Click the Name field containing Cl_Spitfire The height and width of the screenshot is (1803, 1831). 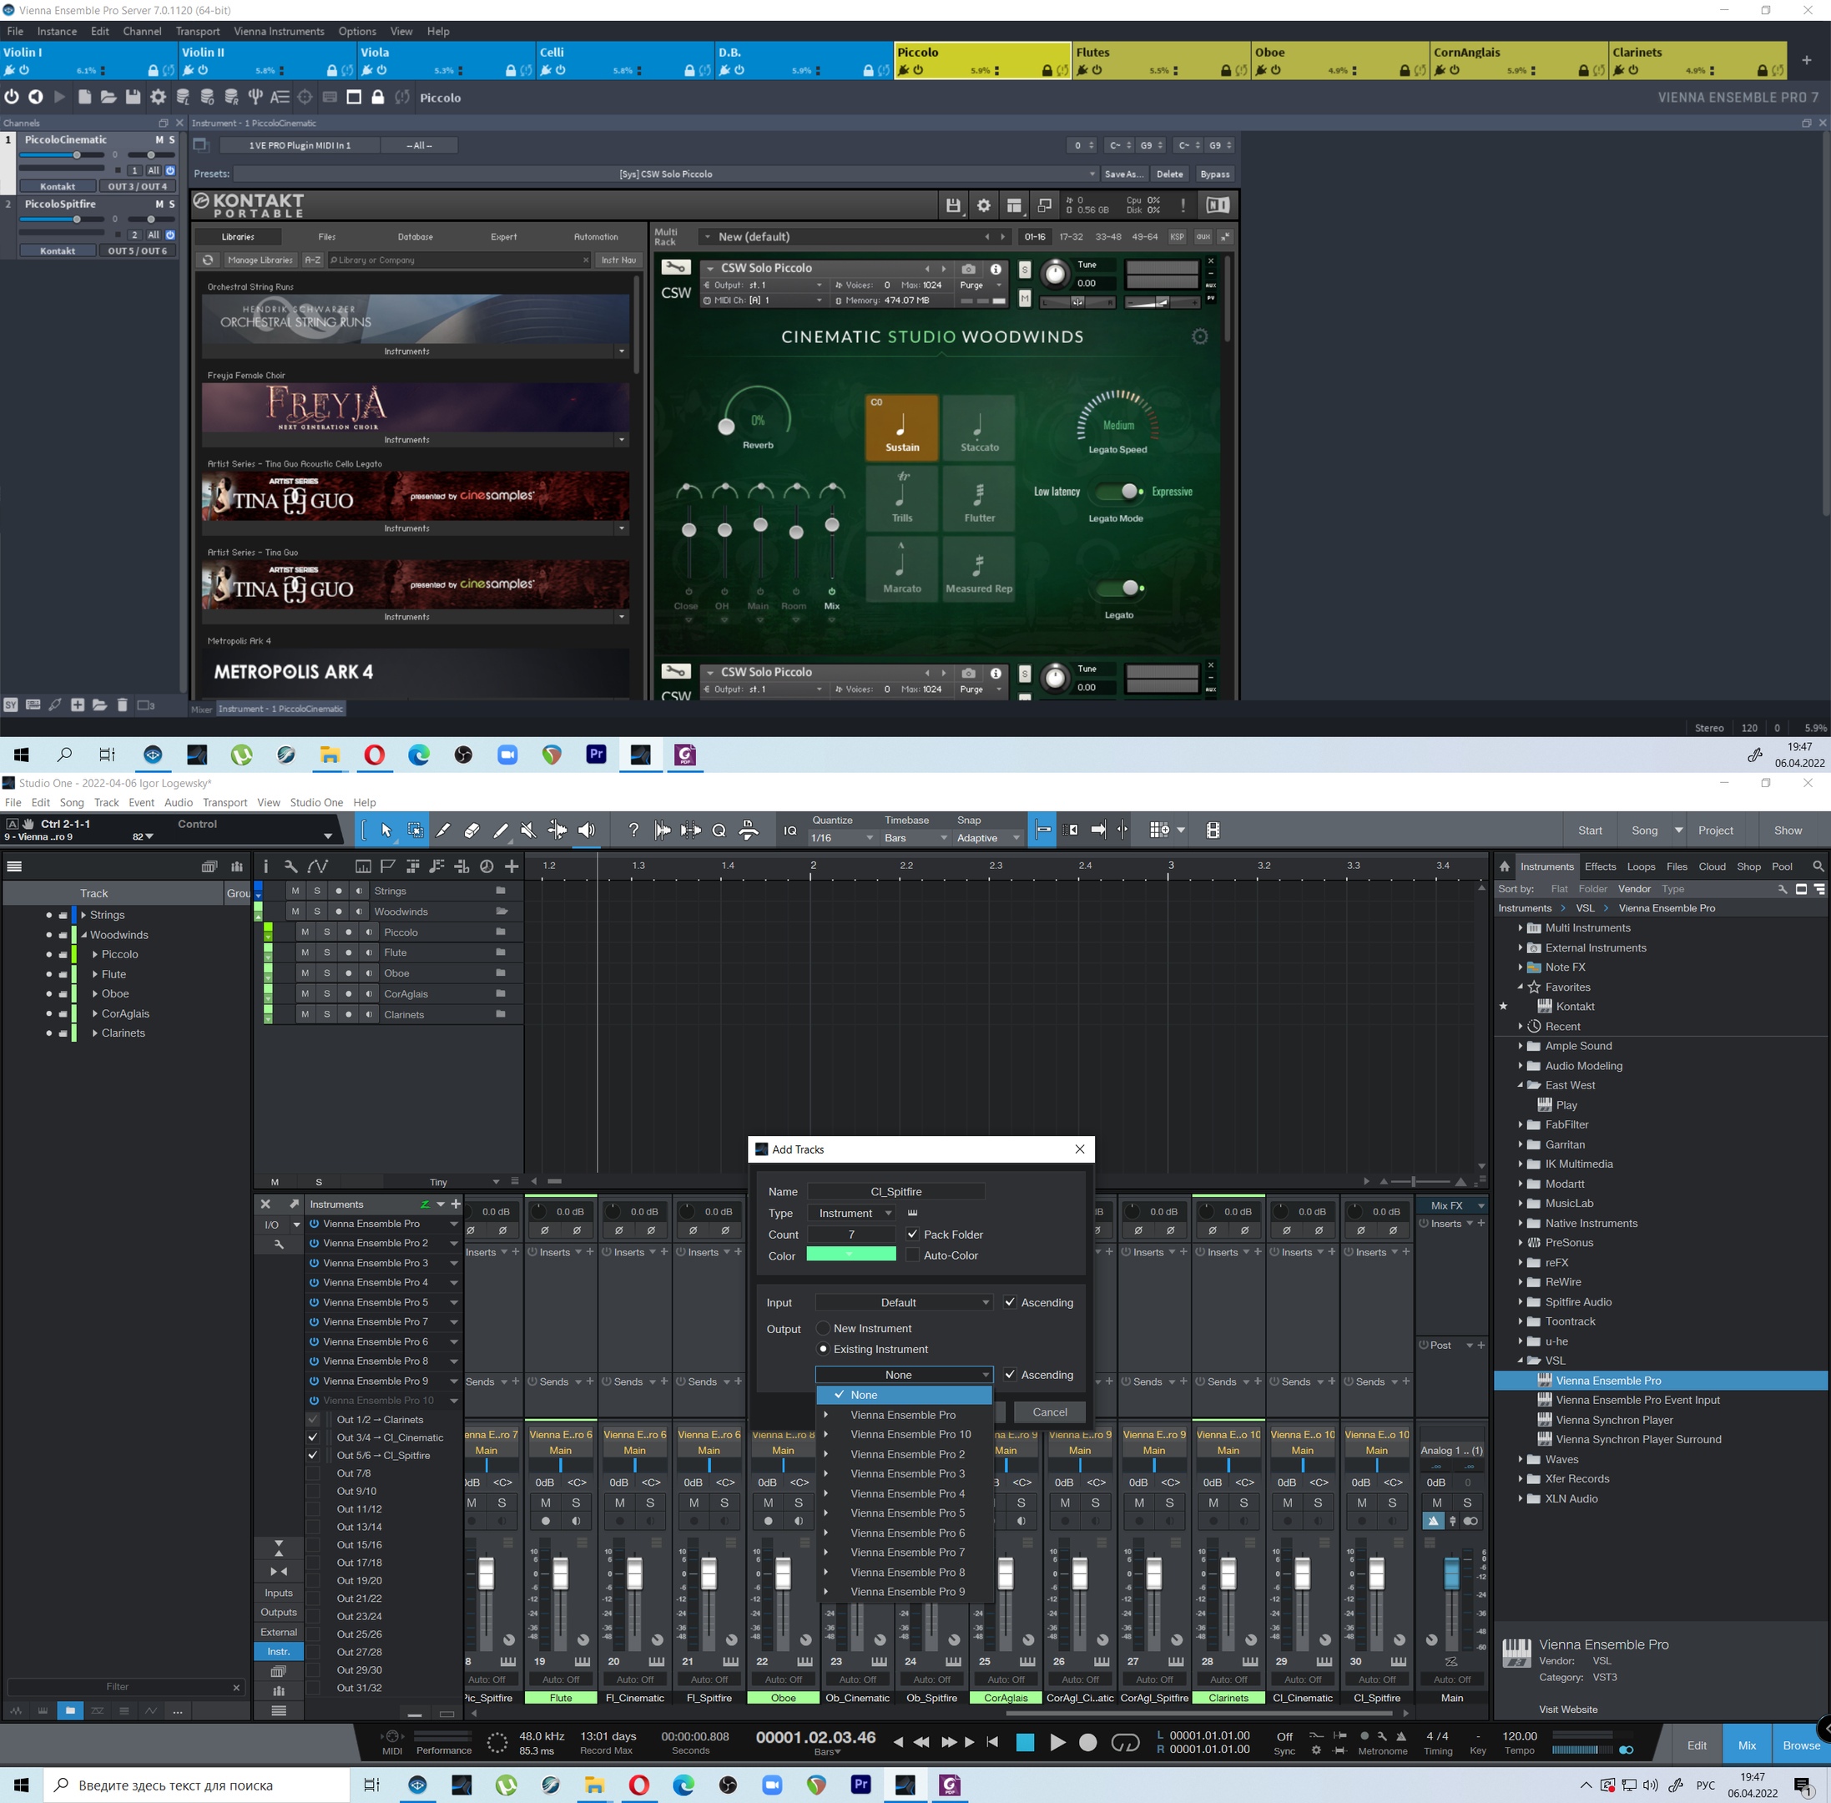pos(895,1191)
